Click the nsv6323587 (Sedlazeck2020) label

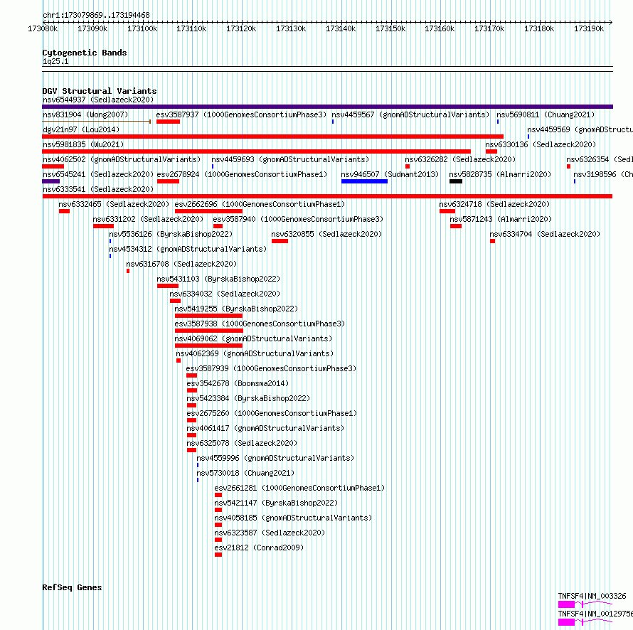(x=270, y=533)
